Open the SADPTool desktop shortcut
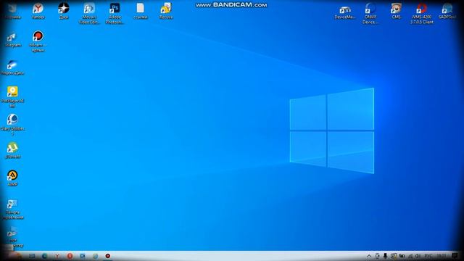This screenshot has width=464, height=261. [447, 12]
